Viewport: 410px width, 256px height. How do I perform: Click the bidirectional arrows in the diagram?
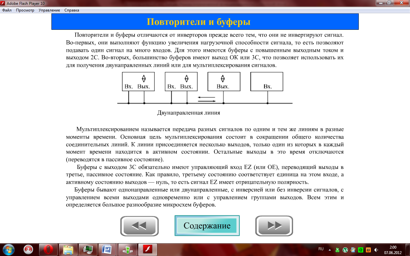207,99
